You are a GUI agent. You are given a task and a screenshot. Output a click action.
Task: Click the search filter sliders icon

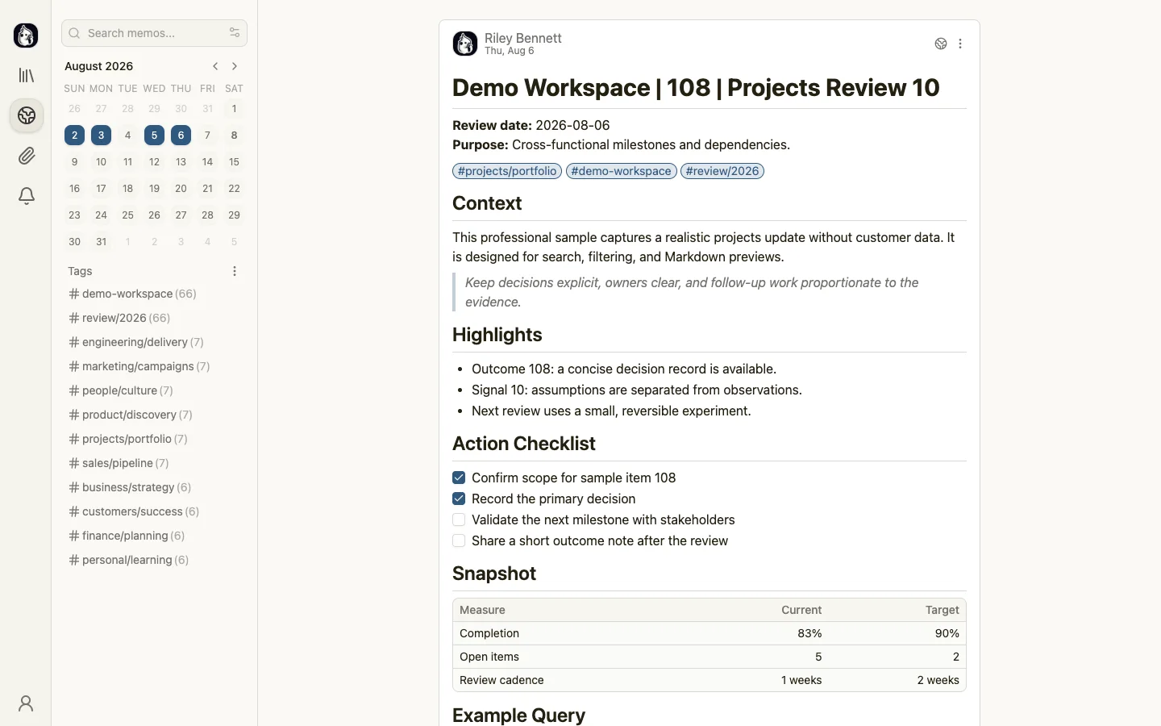(235, 33)
